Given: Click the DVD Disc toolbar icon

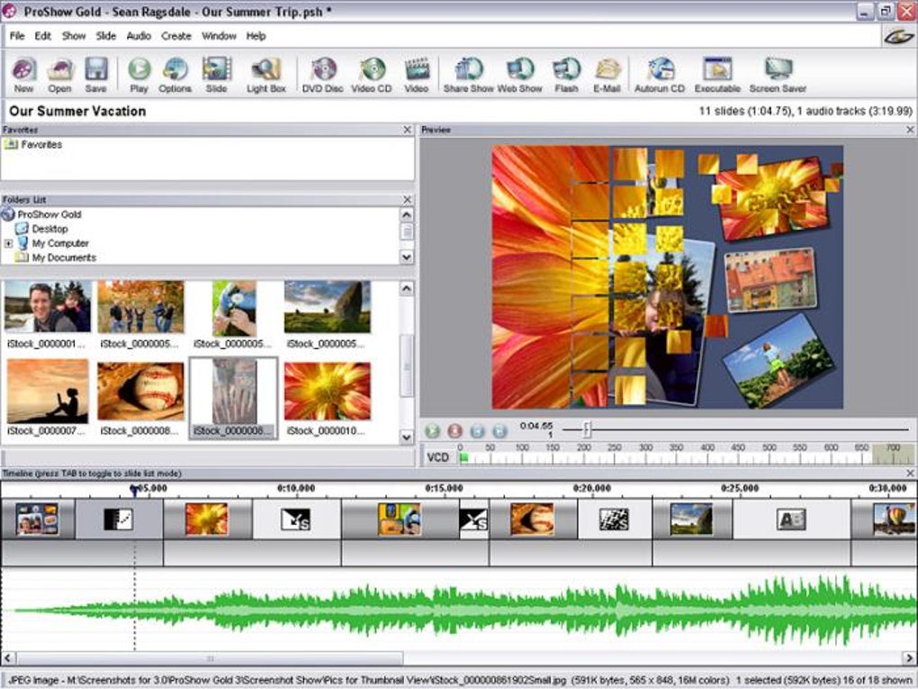Looking at the screenshot, I should 322,75.
